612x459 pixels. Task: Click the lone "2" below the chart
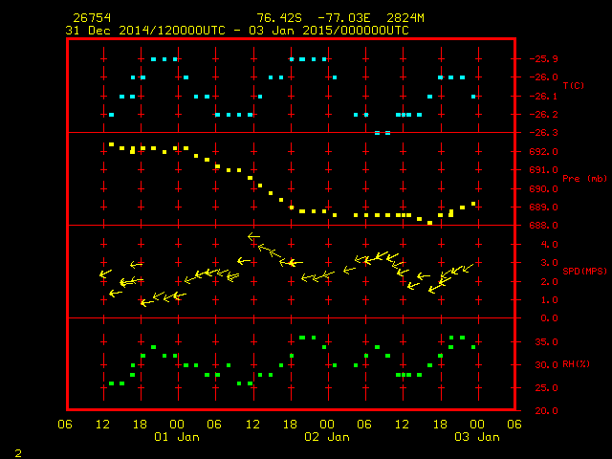pos(18,453)
